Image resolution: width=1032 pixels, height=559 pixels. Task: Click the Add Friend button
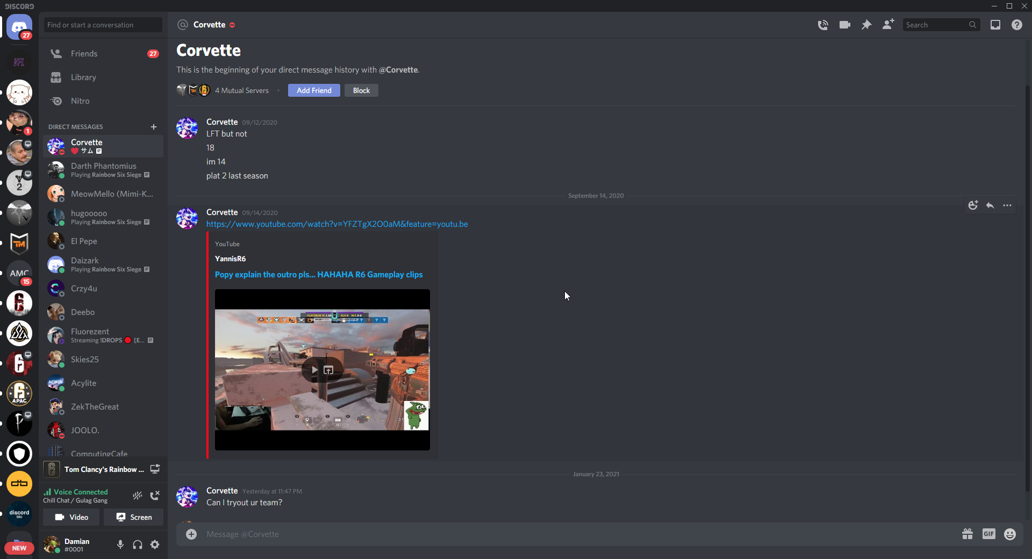pos(314,90)
